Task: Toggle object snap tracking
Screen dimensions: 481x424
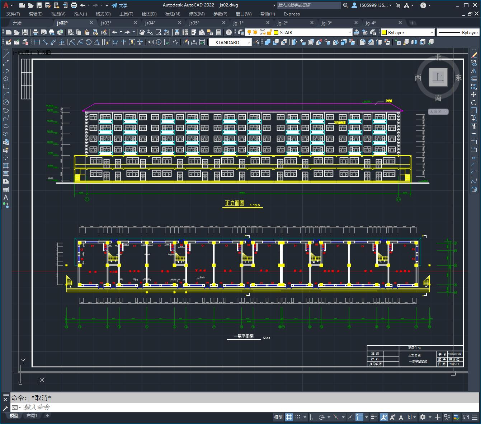Action: [350, 417]
